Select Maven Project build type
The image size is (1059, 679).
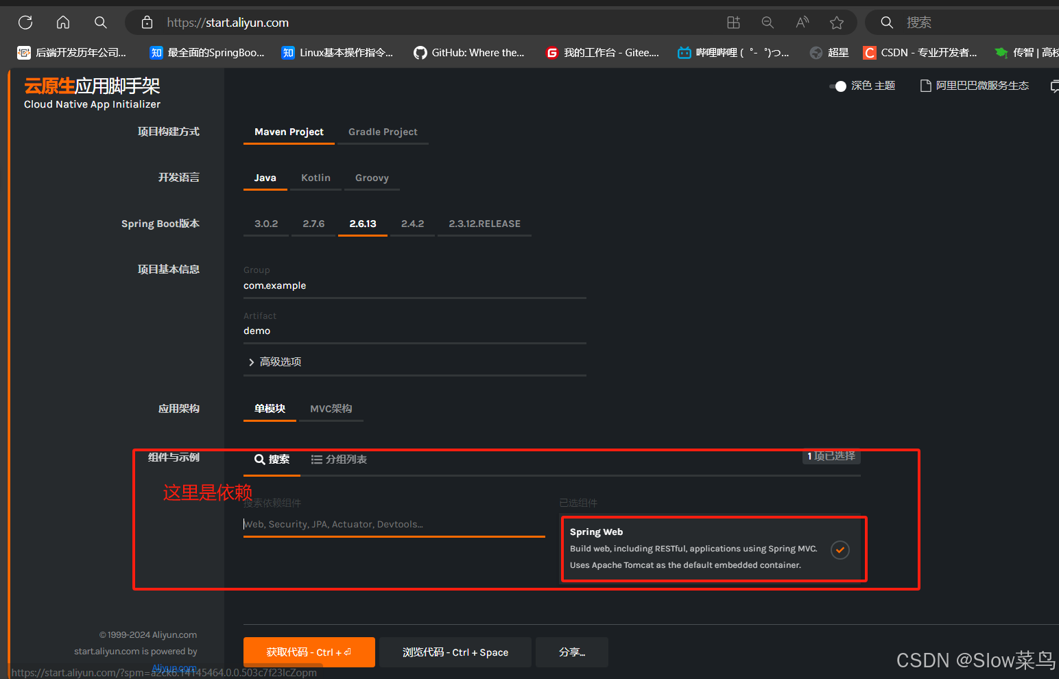(x=289, y=132)
